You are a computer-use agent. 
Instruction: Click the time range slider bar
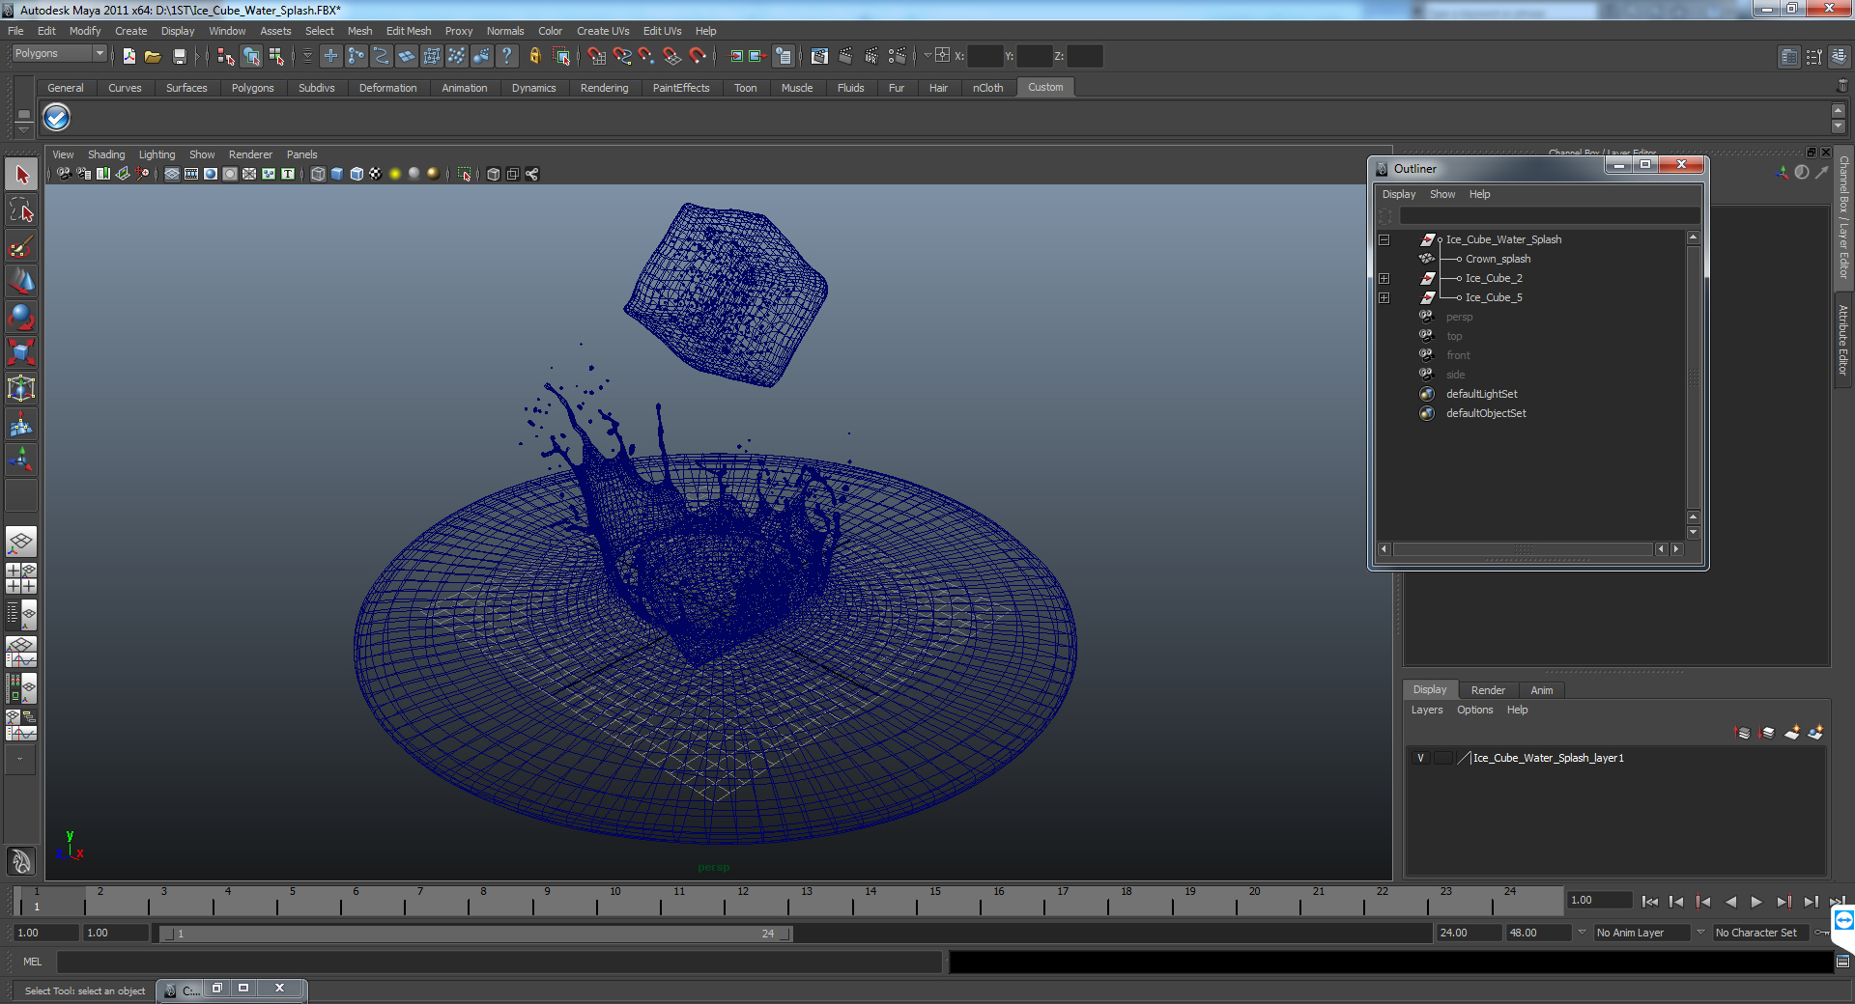[475, 934]
